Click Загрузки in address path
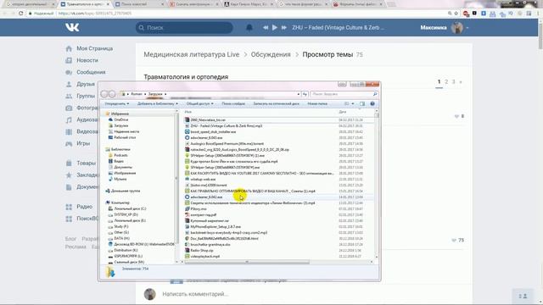Viewport: 543px width, 305px height. [155, 94]
